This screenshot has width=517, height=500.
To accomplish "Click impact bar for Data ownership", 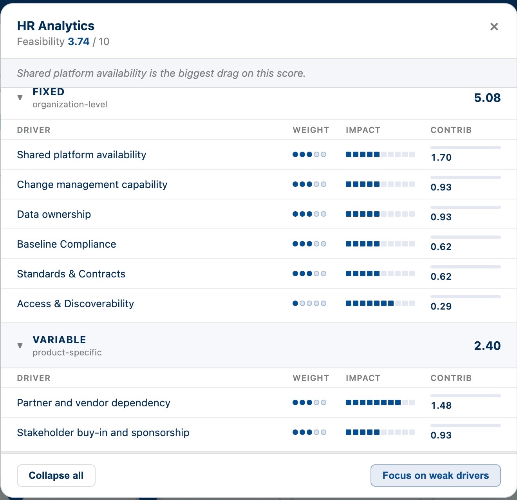I will click(x=380, y=214).
